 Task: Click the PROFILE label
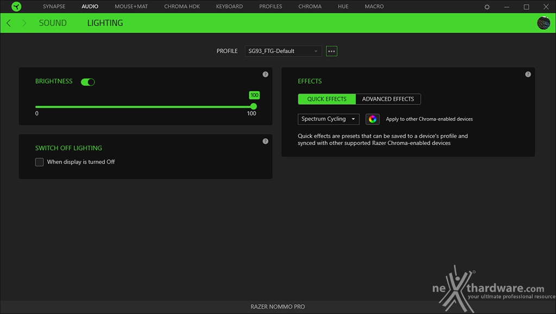coord(227,51)
